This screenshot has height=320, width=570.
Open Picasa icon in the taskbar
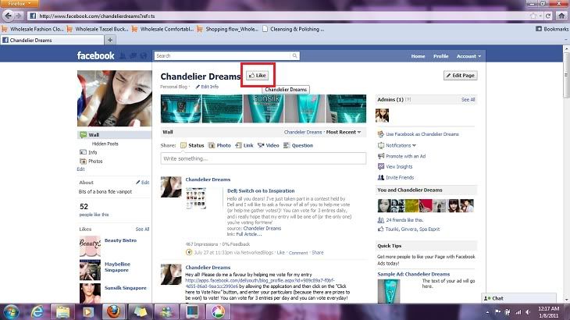pos(217,311)
